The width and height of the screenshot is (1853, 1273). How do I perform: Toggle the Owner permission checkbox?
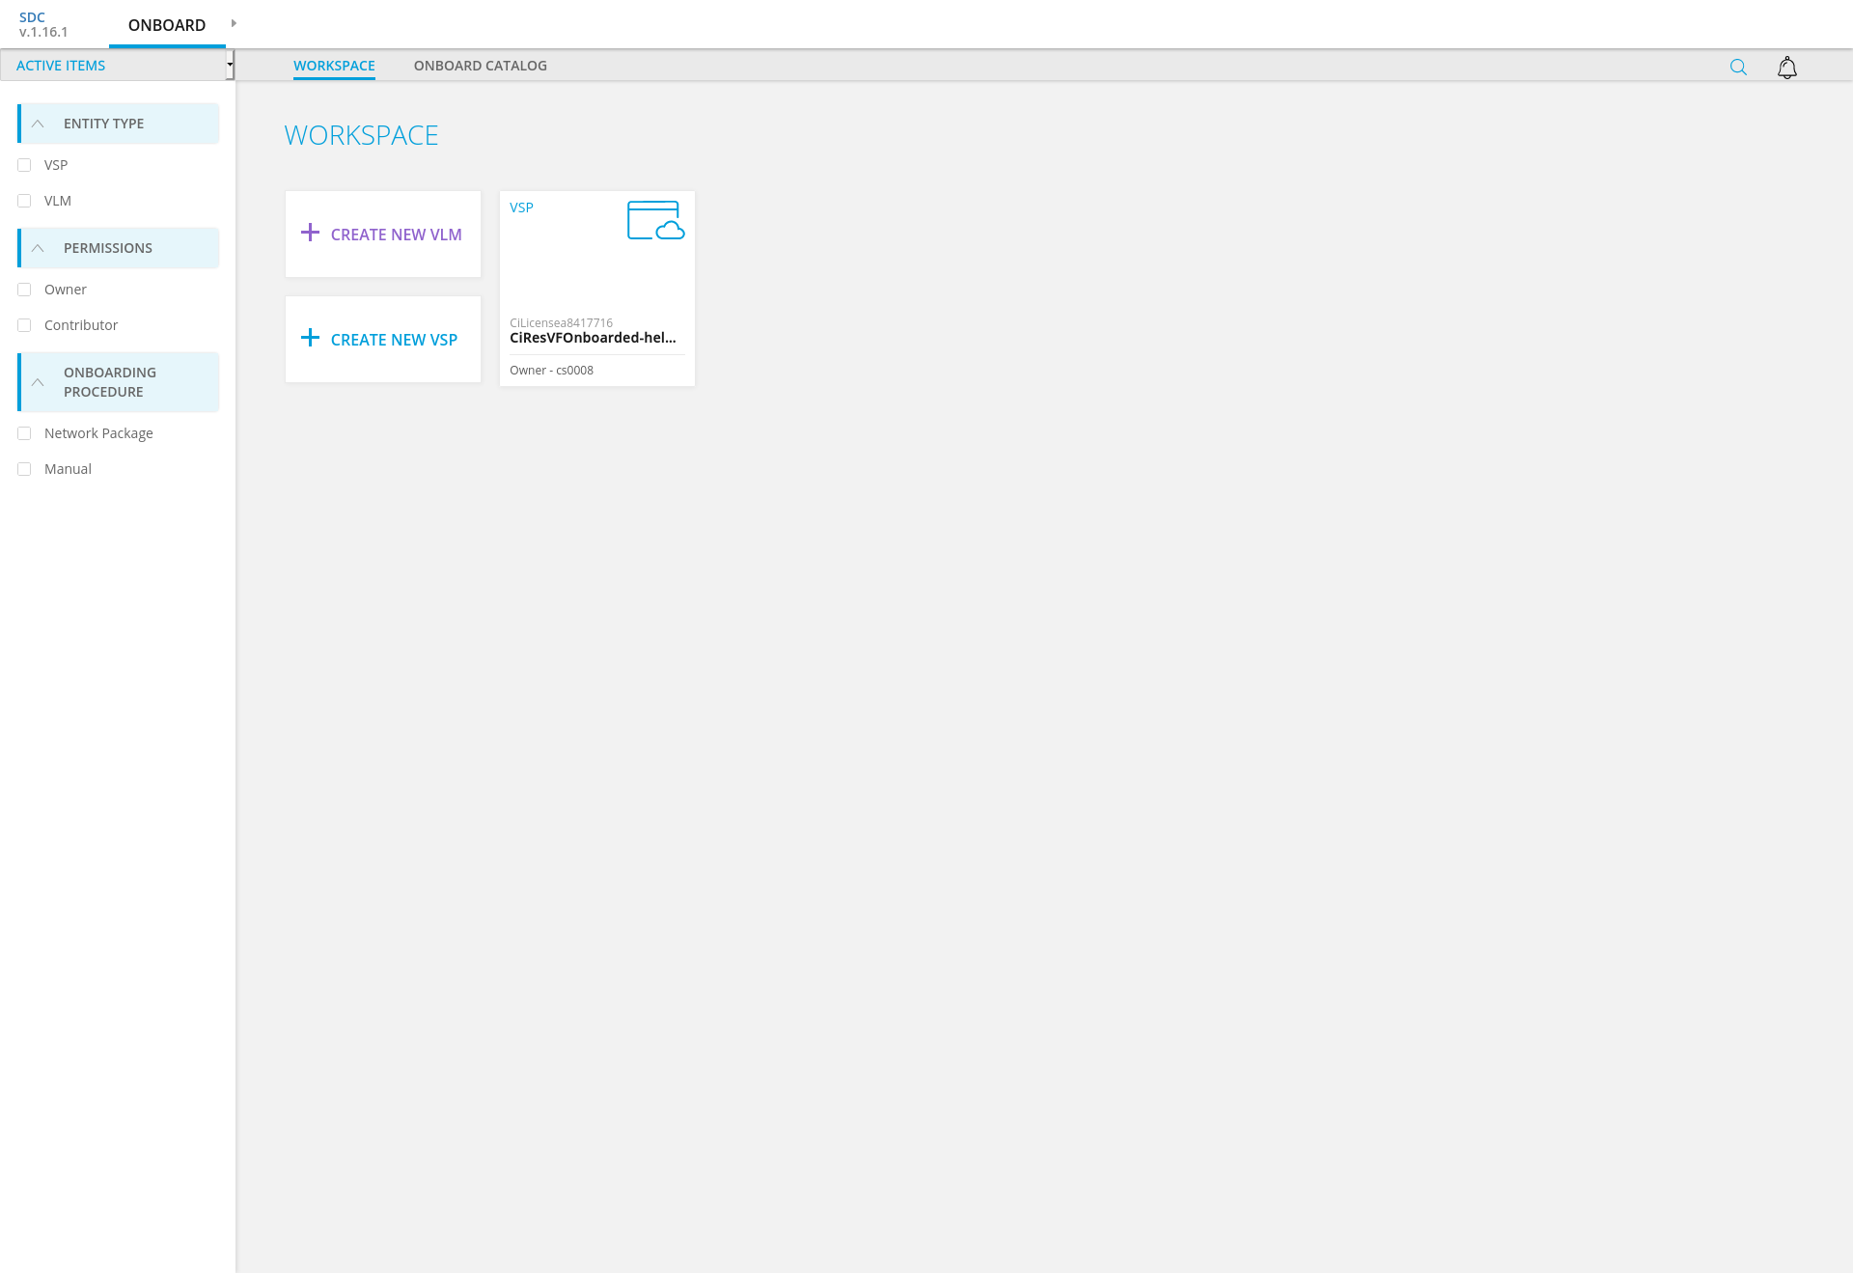tap(24, 290)
